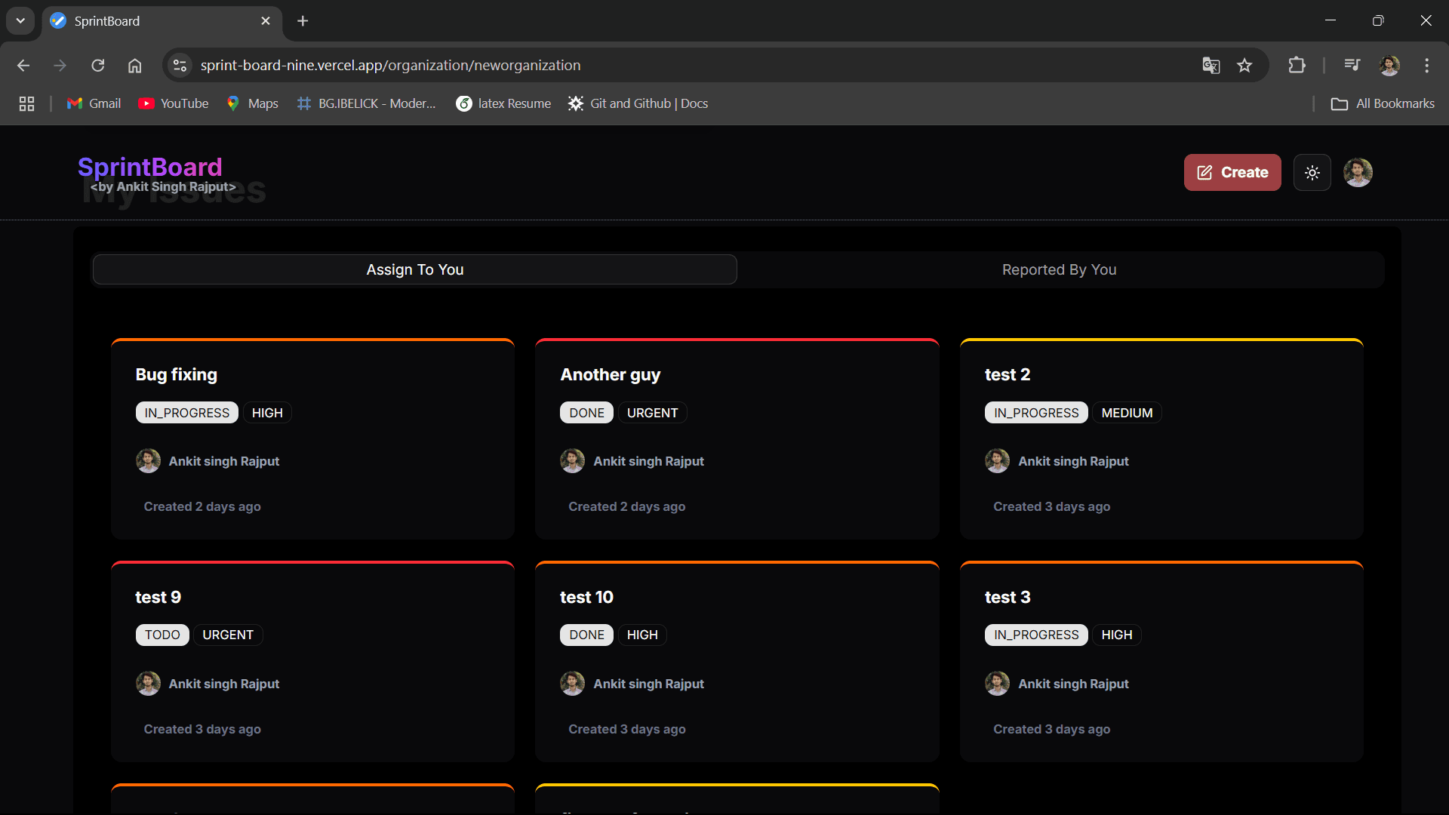Click the translate page icon
Viewport: 1449px width, 815px height.
click(x=1211, y=66)
